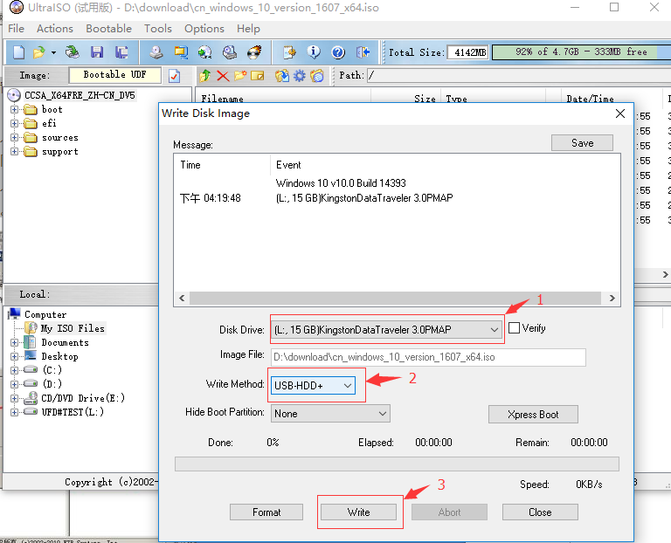Click the Convert image format icon
Image resolution: width=671 pixels, height=543 pixels.
pos(181,52)
